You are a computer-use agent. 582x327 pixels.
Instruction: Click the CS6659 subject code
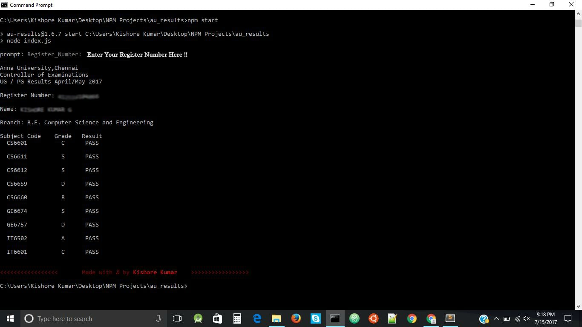pos(17,184)
